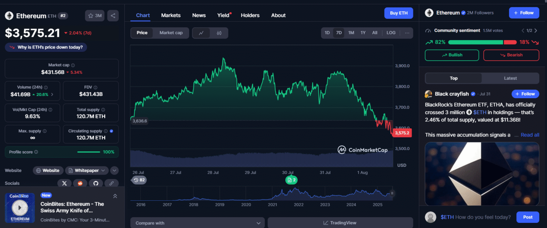Screen dimensions: 547x228
Task: Click user avatar next to post field
Action: point(431,217)
